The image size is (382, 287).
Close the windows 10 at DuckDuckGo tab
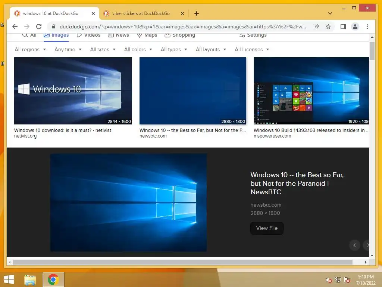tap(93, 13)
